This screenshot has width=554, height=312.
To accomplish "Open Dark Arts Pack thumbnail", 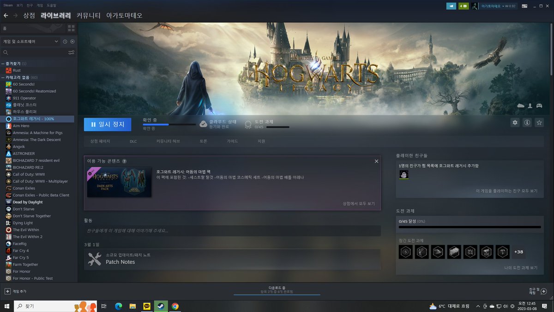I will tap(120, 182).
